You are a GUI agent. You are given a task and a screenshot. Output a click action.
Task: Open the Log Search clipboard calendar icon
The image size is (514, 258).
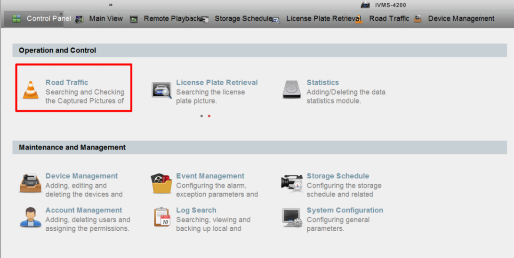tap(161, 218)
